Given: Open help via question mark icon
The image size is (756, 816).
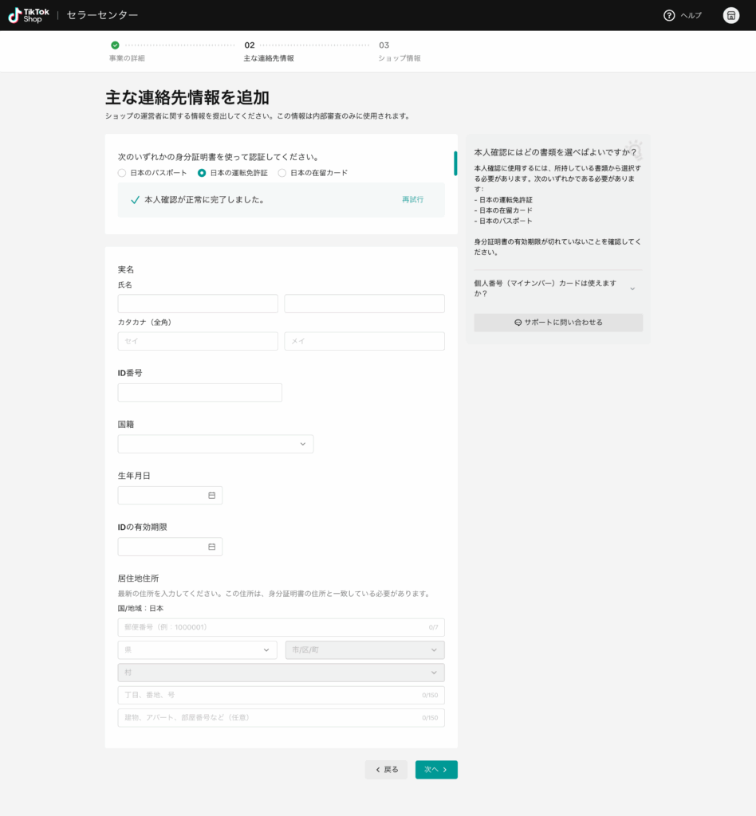Looking at the screenshot, I should pos(669,15).
